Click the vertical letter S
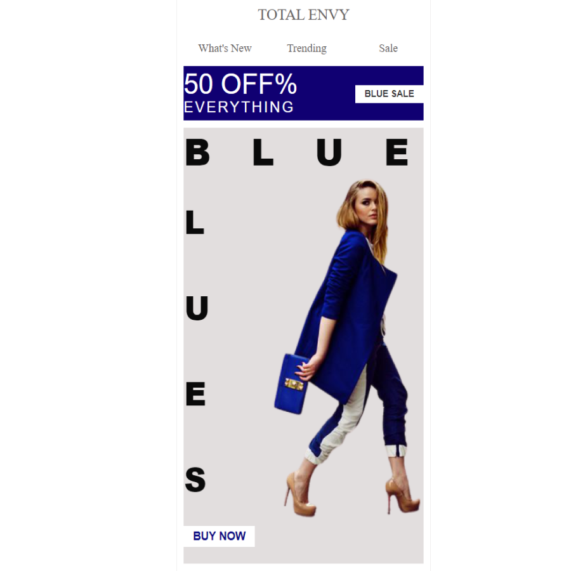This screenshot has width=571, height=571. coord(195,480)
